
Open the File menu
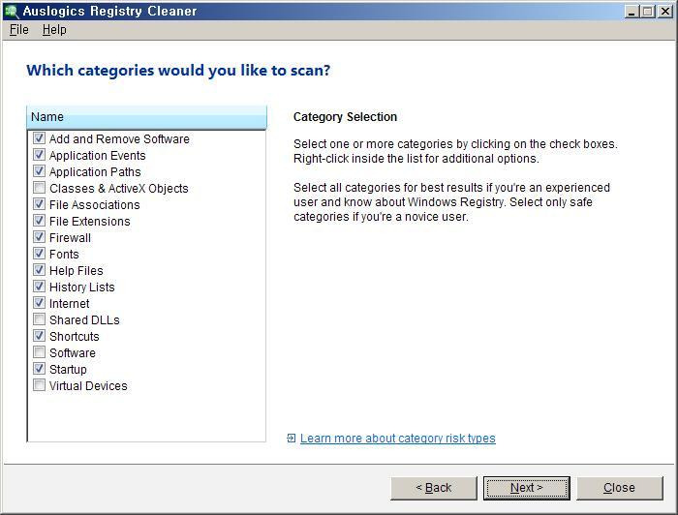(x=19, y=30)
